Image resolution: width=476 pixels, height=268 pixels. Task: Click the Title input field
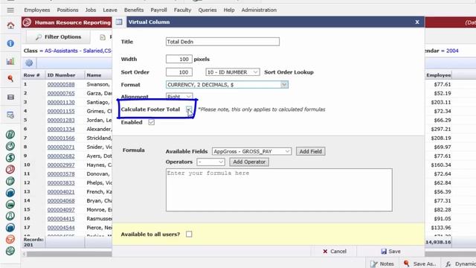point(222,42)
